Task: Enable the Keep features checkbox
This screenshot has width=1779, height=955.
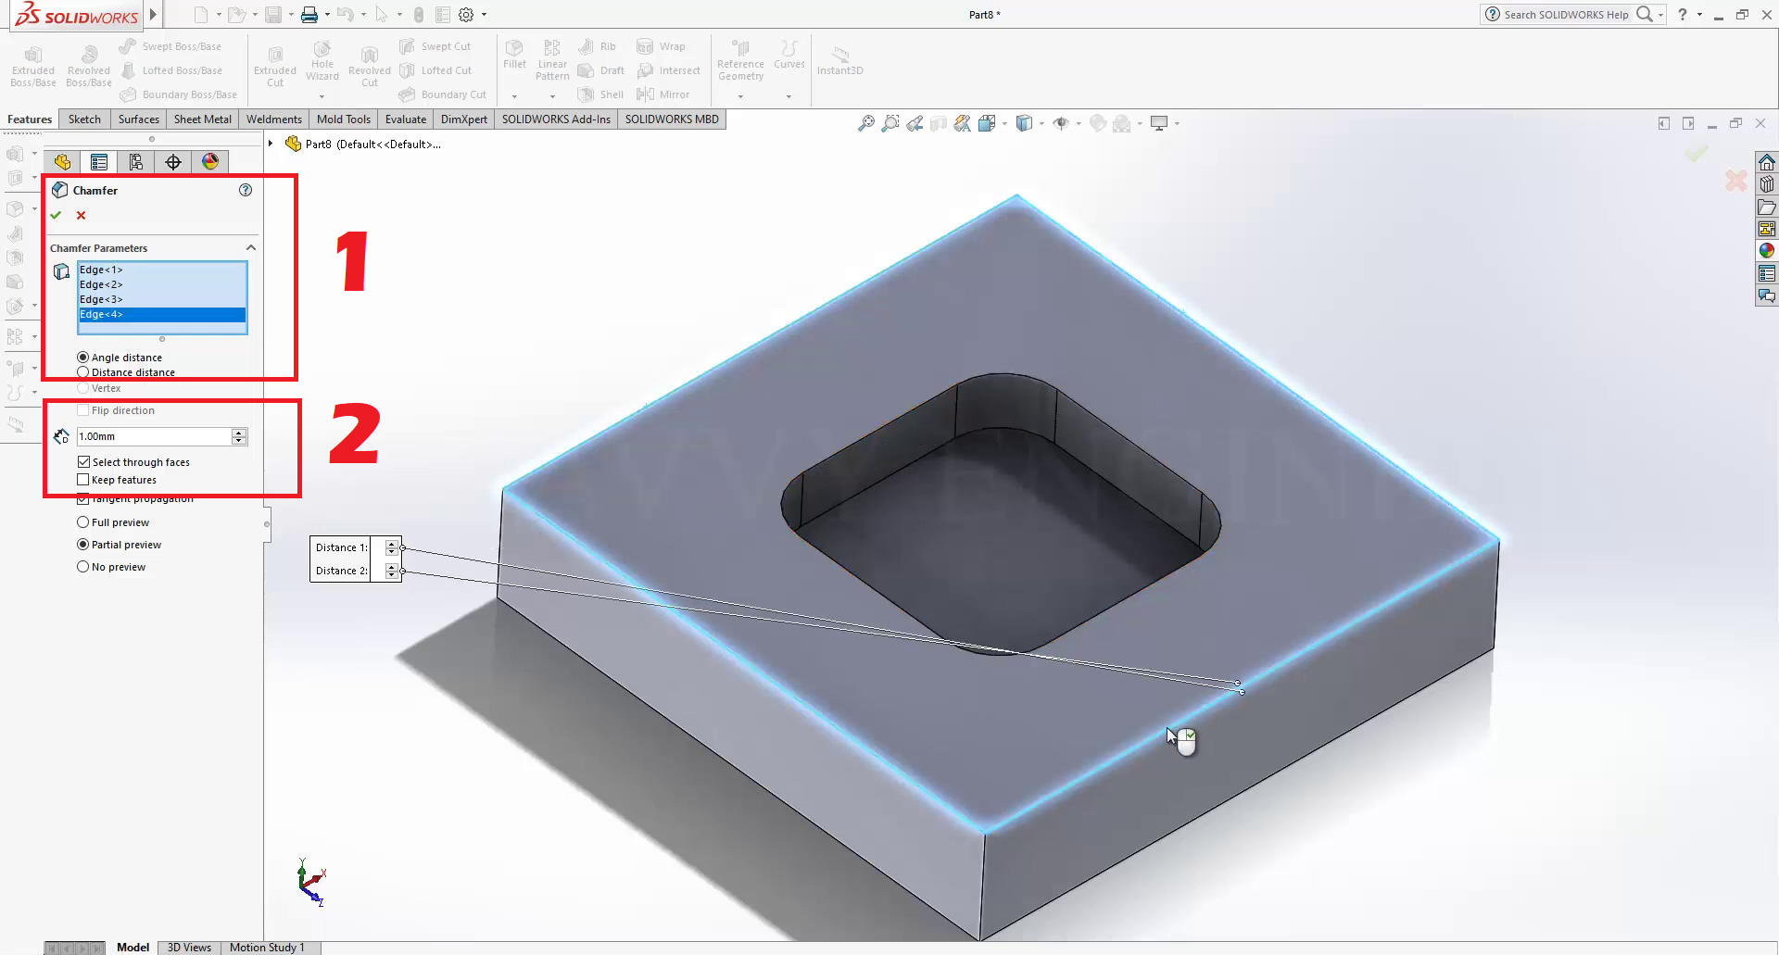Action: click(x=83, y=480)
